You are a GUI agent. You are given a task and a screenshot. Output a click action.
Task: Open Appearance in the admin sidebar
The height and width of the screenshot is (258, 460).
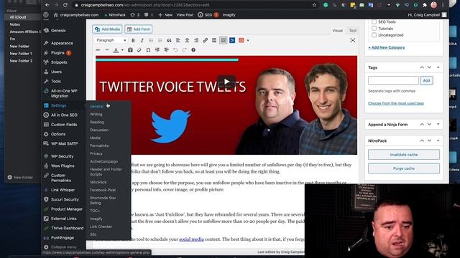(62, 43)
